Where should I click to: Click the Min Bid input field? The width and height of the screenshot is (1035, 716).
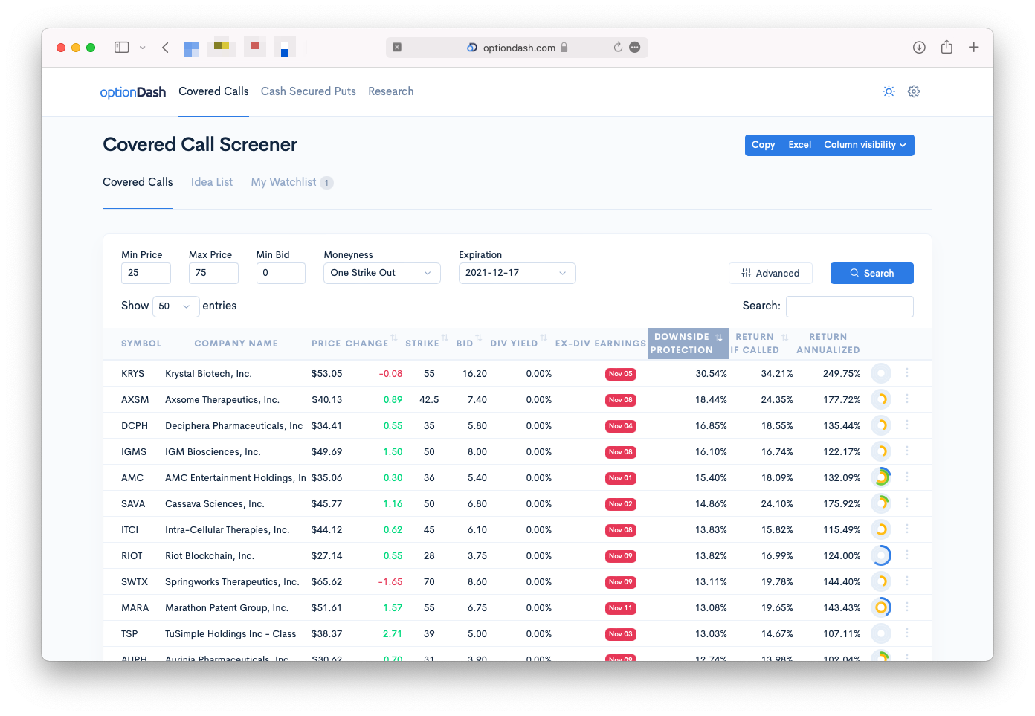281,273
